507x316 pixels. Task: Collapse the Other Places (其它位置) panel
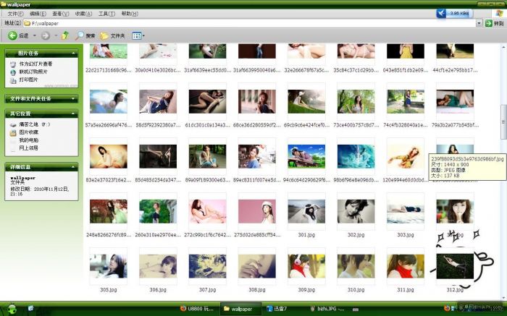(74, 114)
